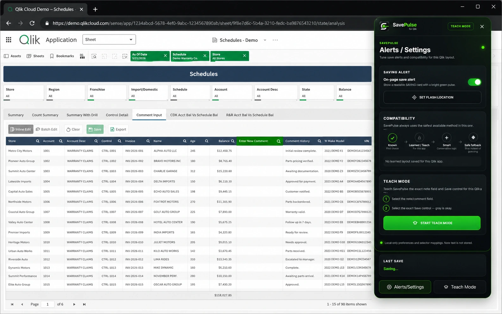Click the Qlik logo

30,40
